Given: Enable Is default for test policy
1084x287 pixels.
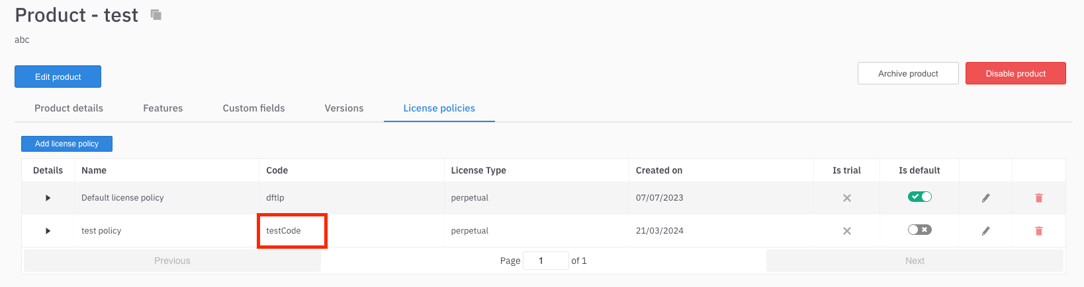Looking at the screenshot, I should point(919,230).
